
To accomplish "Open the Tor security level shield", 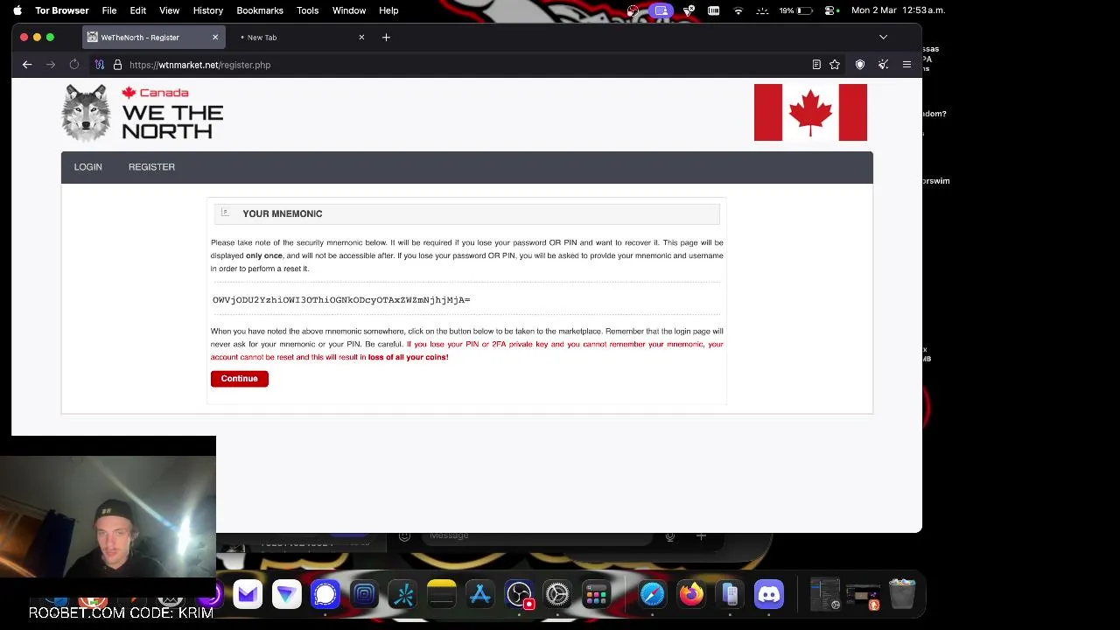I will pos(860,65).
